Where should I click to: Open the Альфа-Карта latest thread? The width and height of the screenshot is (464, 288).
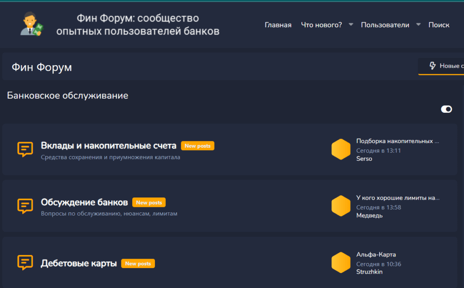tap(376, 254)
